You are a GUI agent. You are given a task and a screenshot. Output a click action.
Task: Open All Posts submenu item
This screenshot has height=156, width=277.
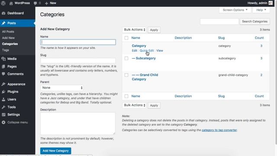click(8, 32)
